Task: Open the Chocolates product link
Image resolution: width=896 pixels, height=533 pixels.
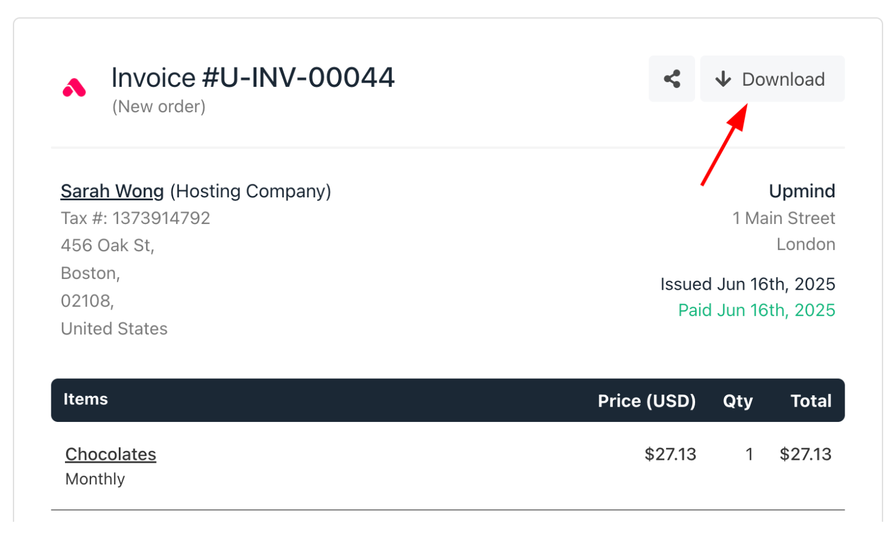Action: 111,454
